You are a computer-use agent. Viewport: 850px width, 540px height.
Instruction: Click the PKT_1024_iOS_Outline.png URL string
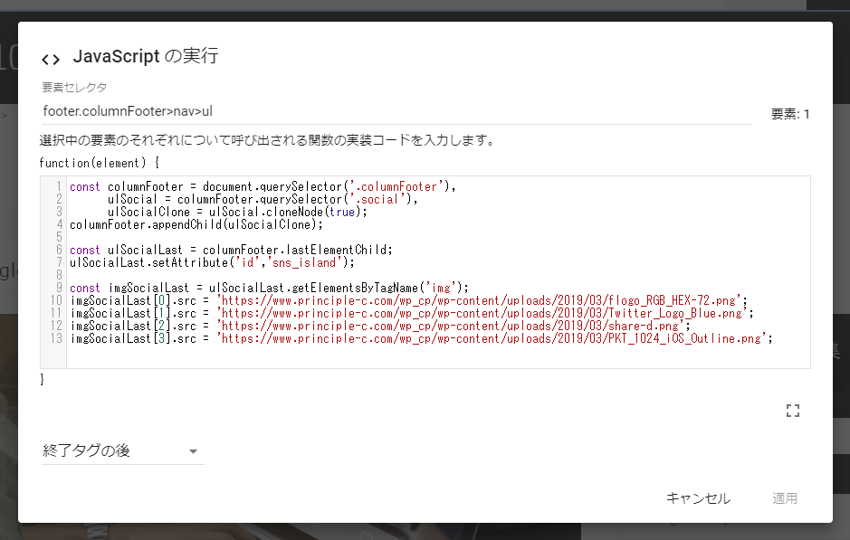pyautogui.click(x=493, y=338)
